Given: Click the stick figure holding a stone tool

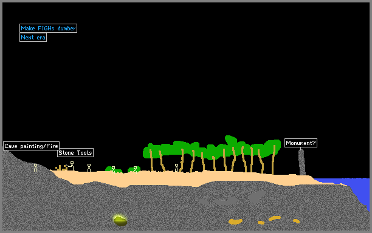Looking at the screenshot, I should point(71,166).
